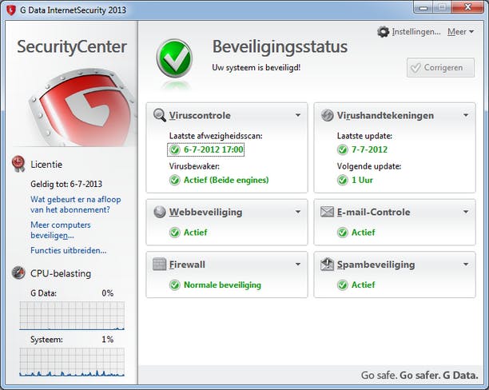Viewport: 489px width, 390px height.
Task: Click the Systeem 1% value
Action: coord(108,339)
